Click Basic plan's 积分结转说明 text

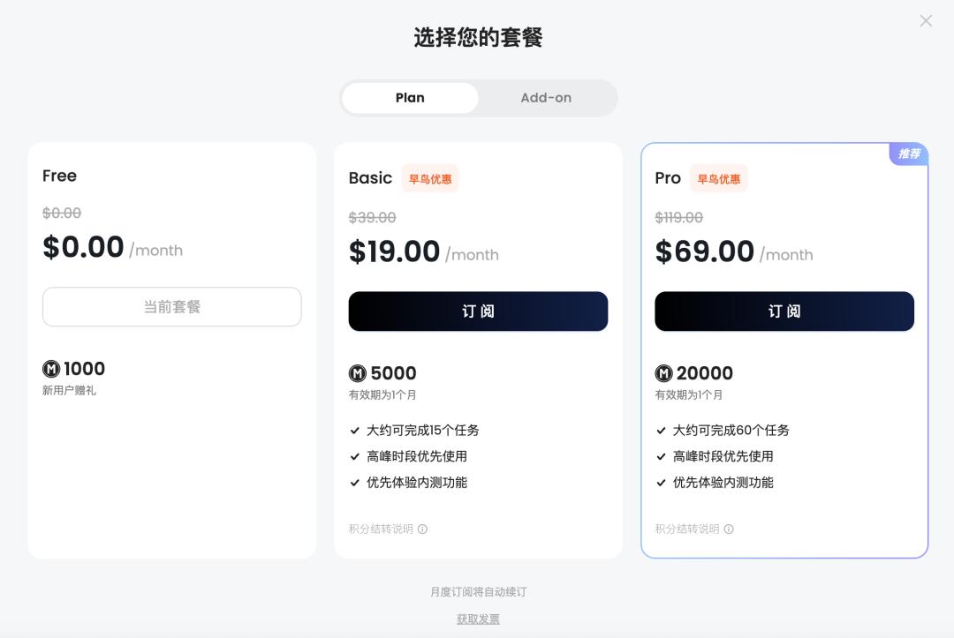(x=381, y=529)
